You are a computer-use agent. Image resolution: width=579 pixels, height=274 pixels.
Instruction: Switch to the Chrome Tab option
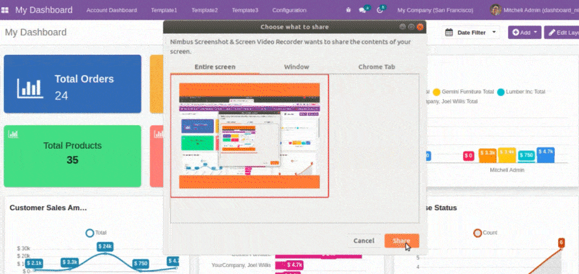(376, 67)
